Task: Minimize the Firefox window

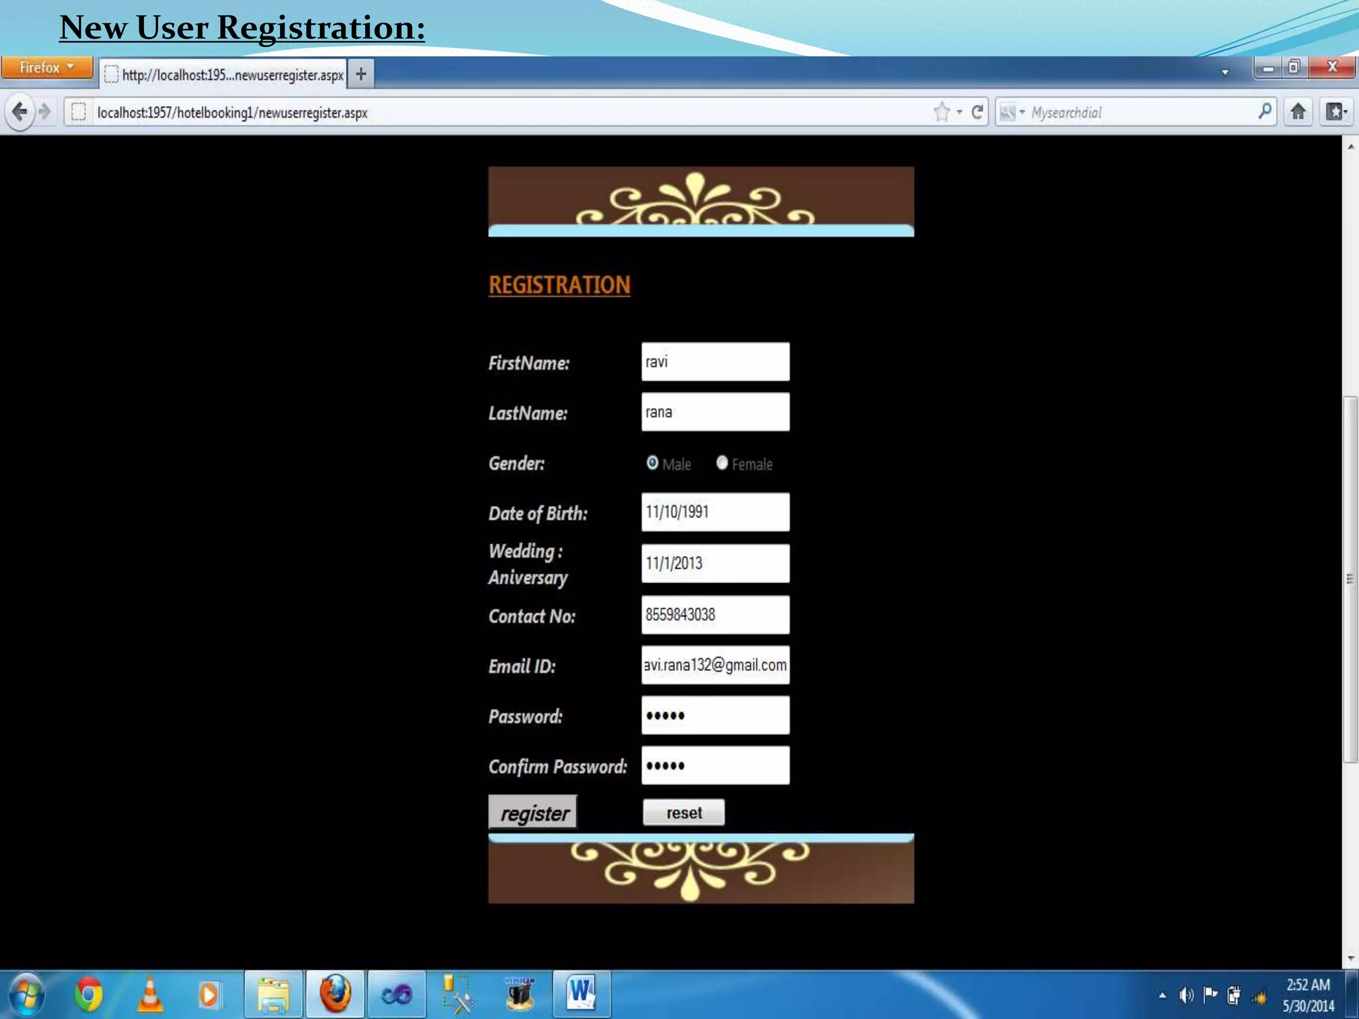Action: 1267,68
